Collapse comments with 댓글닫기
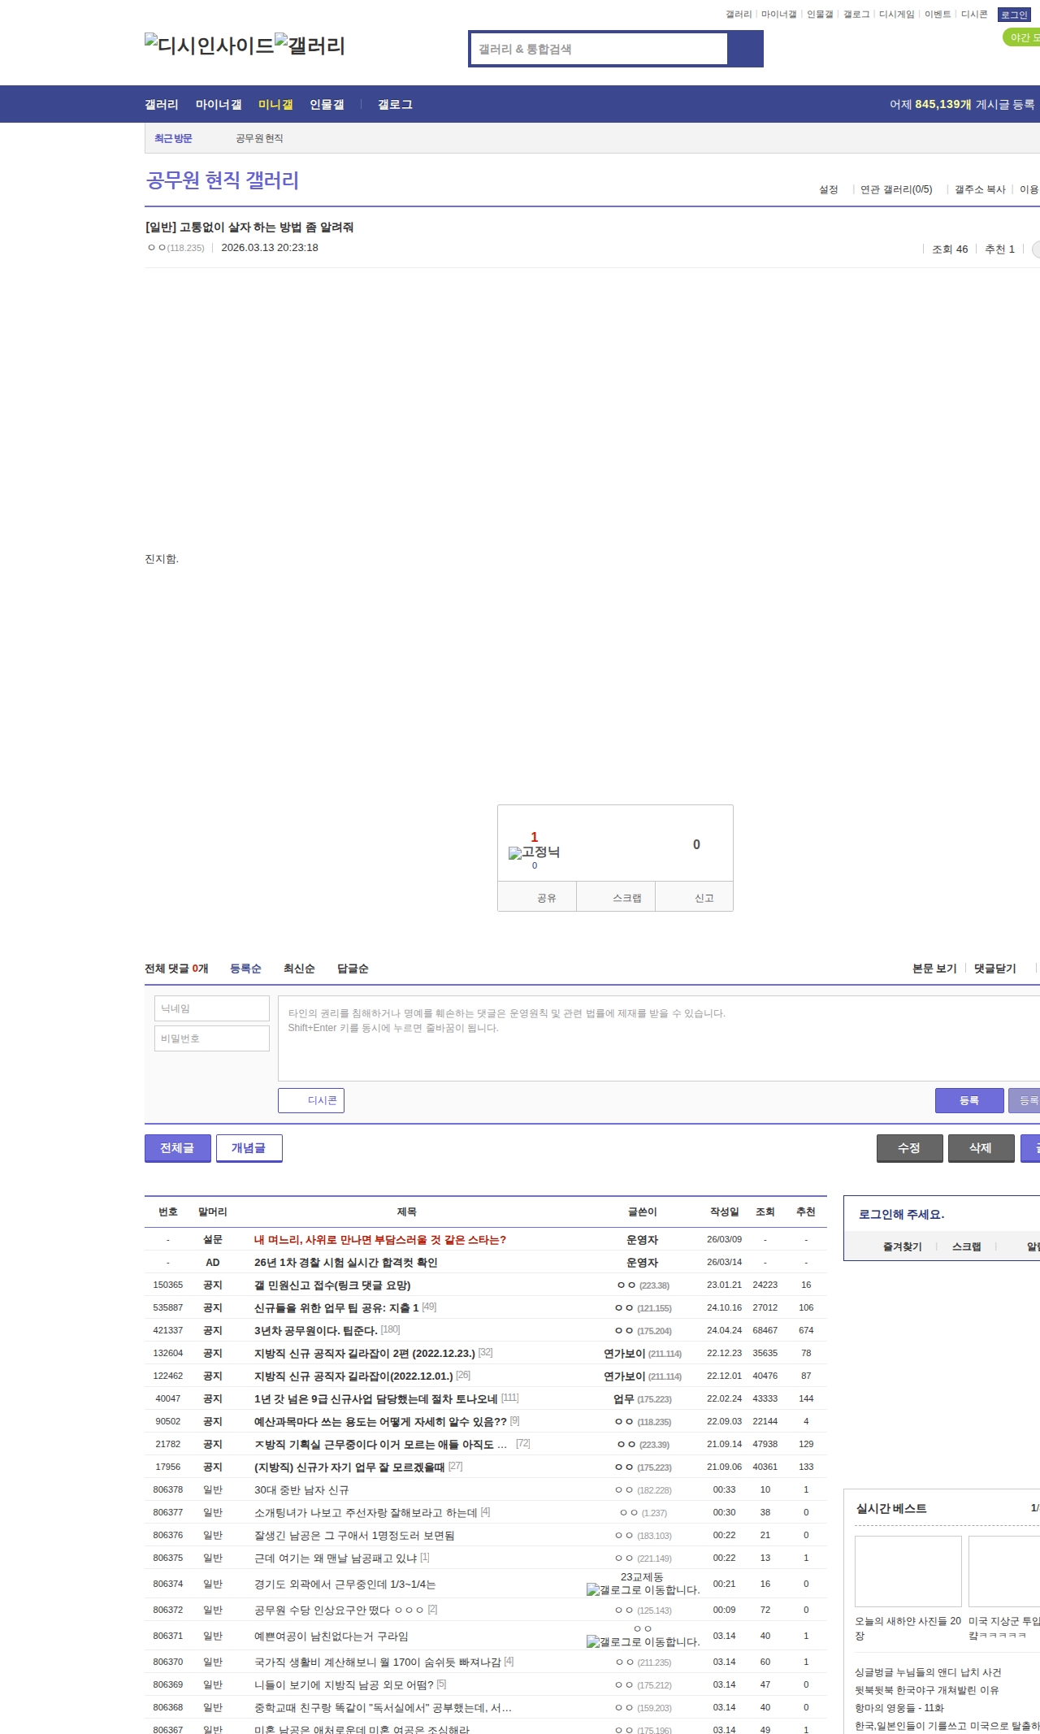Viewport: 1040px width, 1734px height. click(x=994, y=969)
